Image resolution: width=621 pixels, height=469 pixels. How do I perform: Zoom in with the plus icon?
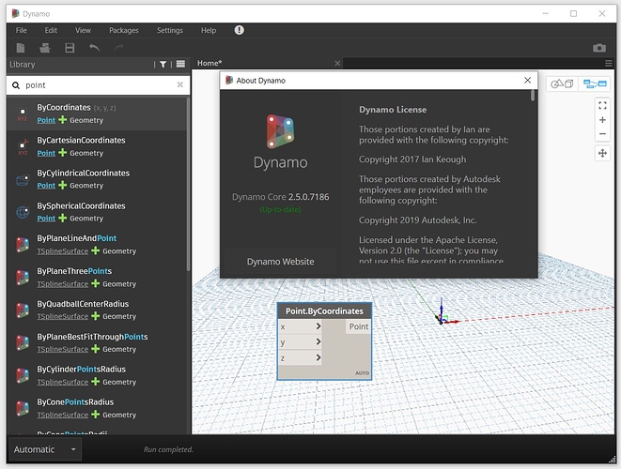tap(602, 120)
